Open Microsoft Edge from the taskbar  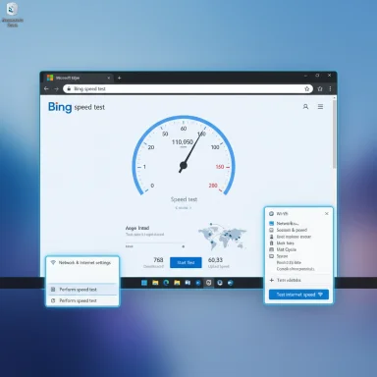click(x=166, y=283)
